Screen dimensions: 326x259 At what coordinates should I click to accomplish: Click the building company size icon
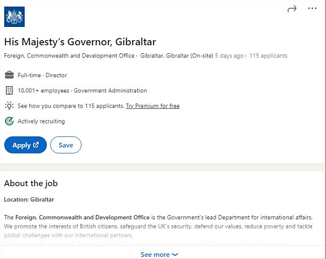click(x=9, y=90)
